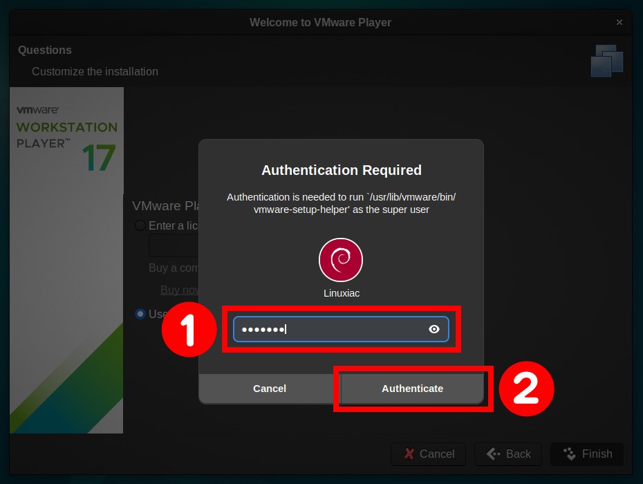Click the Questions heading

point(45,50)
